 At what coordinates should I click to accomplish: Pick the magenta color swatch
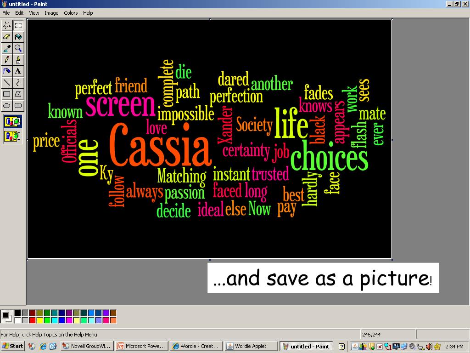coord(69,320)
